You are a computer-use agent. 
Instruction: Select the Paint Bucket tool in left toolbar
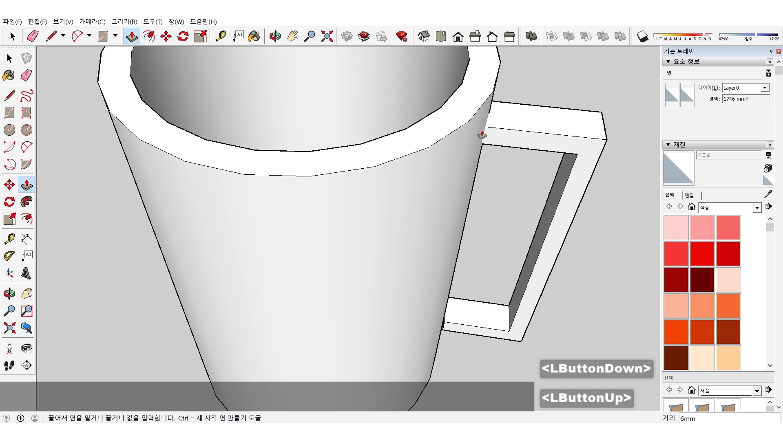click(9, 75)
